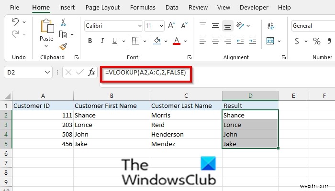This screenshot has width=335, height=191.
Task: Switch to the Data tab
Action: [172, 8]
